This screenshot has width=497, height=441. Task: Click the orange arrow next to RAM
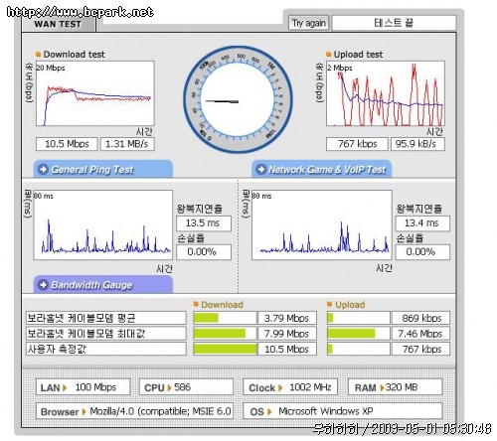tap(382, 387)
